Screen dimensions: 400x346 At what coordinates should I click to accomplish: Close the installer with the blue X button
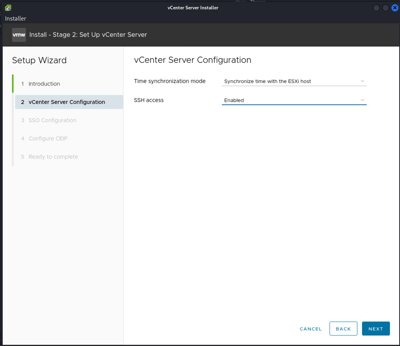coord(395,8)
